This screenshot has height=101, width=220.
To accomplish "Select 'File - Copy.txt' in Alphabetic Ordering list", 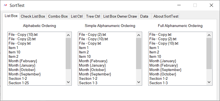I will point(37,43).
